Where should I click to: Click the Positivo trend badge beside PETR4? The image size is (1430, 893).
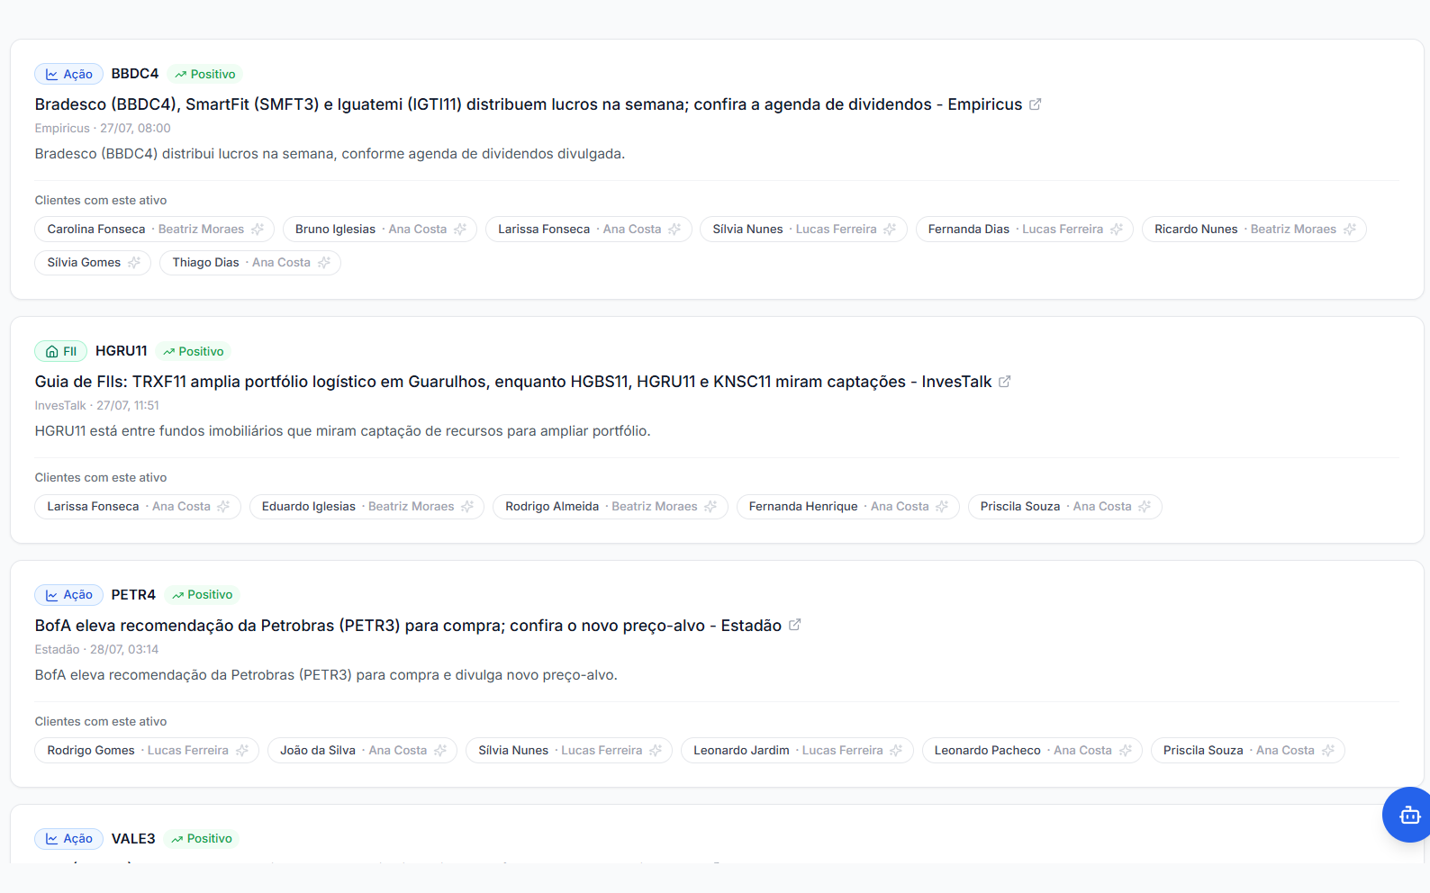203,595
